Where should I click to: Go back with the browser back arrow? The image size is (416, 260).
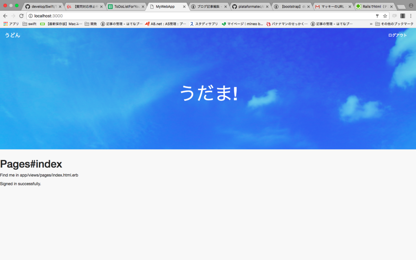[x=5, y=16]
